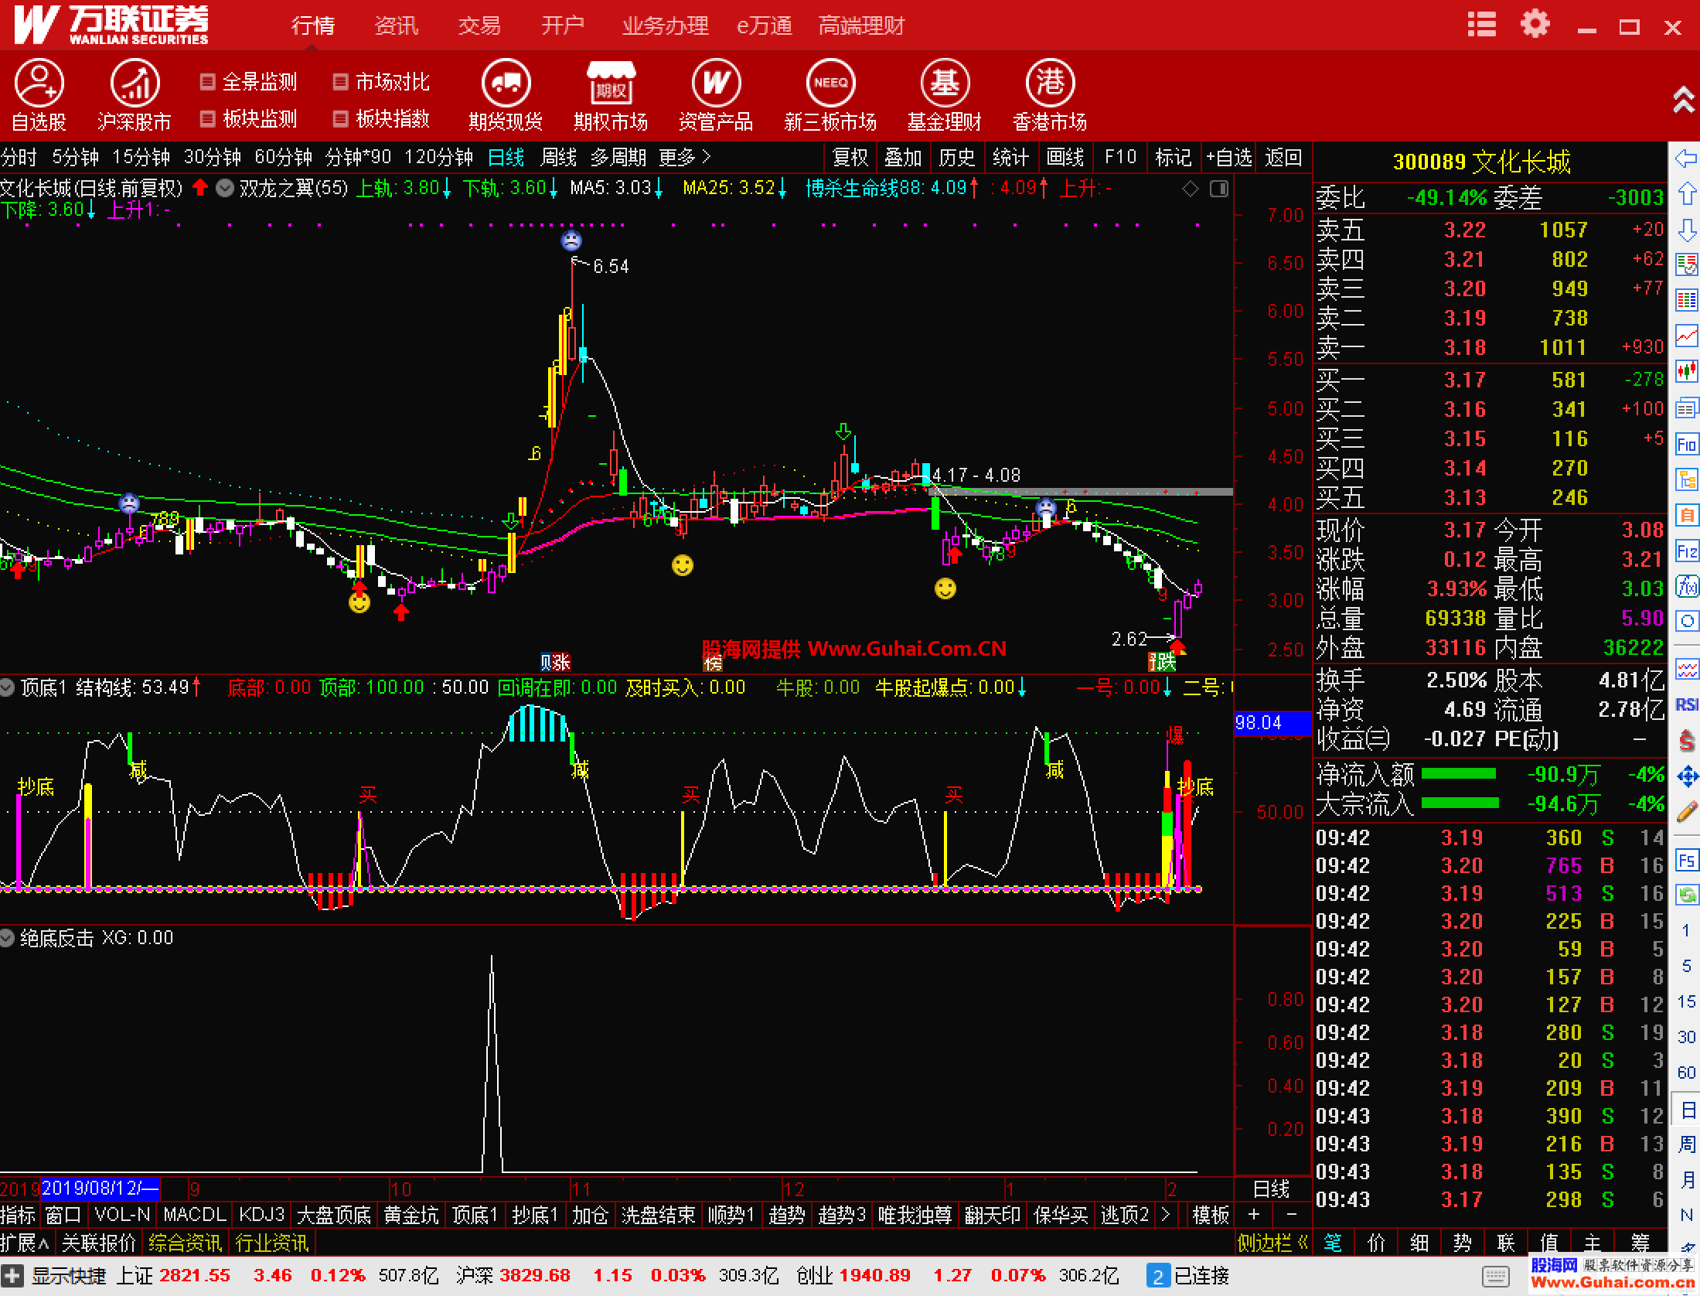The image size is (1700, 1296).
Task: Collapse the 侧边栏 sidebar toggle
Action: point(1272,1243)
